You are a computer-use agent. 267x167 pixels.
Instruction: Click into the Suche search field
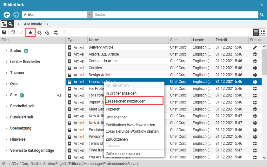tap(175, 15)
